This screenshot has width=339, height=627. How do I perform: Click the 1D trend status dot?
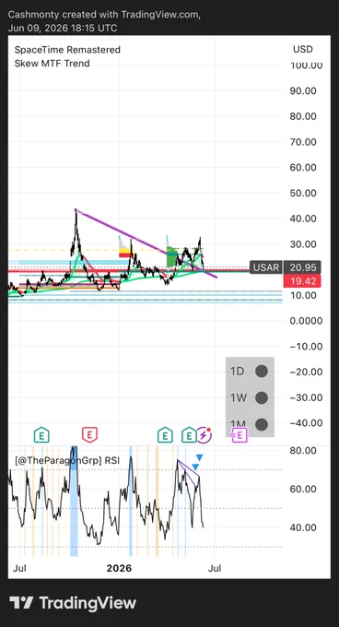[x=262, y=372]
